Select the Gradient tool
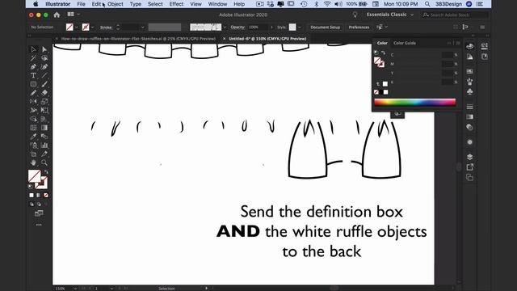 [44, 128]
